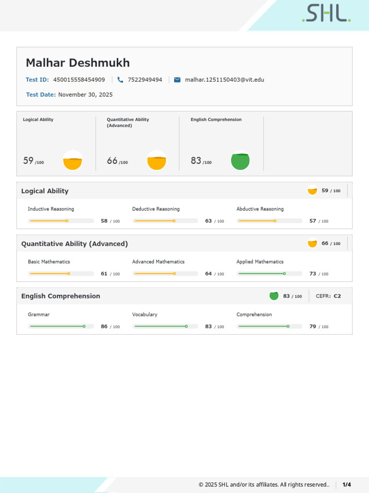The image size is (369, 493).
Task: Click the Test Date: label
Action: tap(41, 95)
